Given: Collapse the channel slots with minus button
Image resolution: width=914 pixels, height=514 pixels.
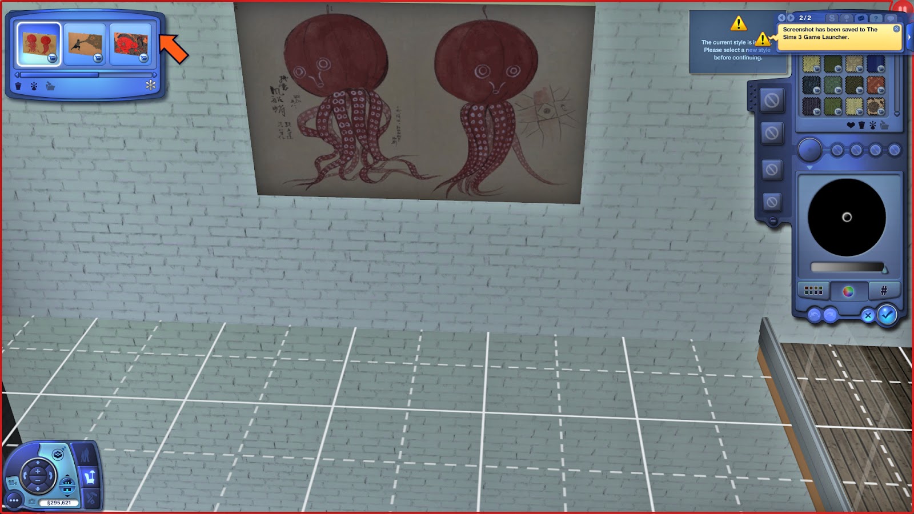Looking at the screenshot, I should (773, 220).
